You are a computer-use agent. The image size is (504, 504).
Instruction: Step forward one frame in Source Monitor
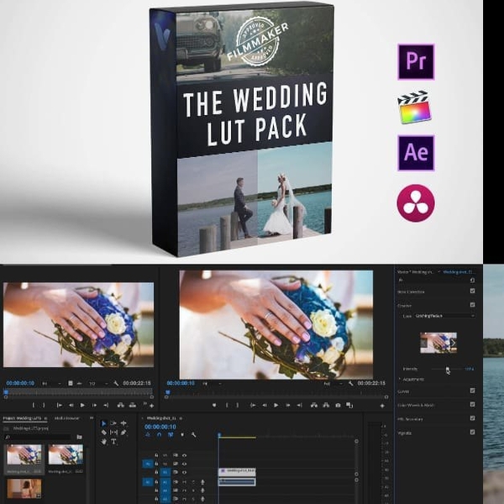(x=94, y=406)
